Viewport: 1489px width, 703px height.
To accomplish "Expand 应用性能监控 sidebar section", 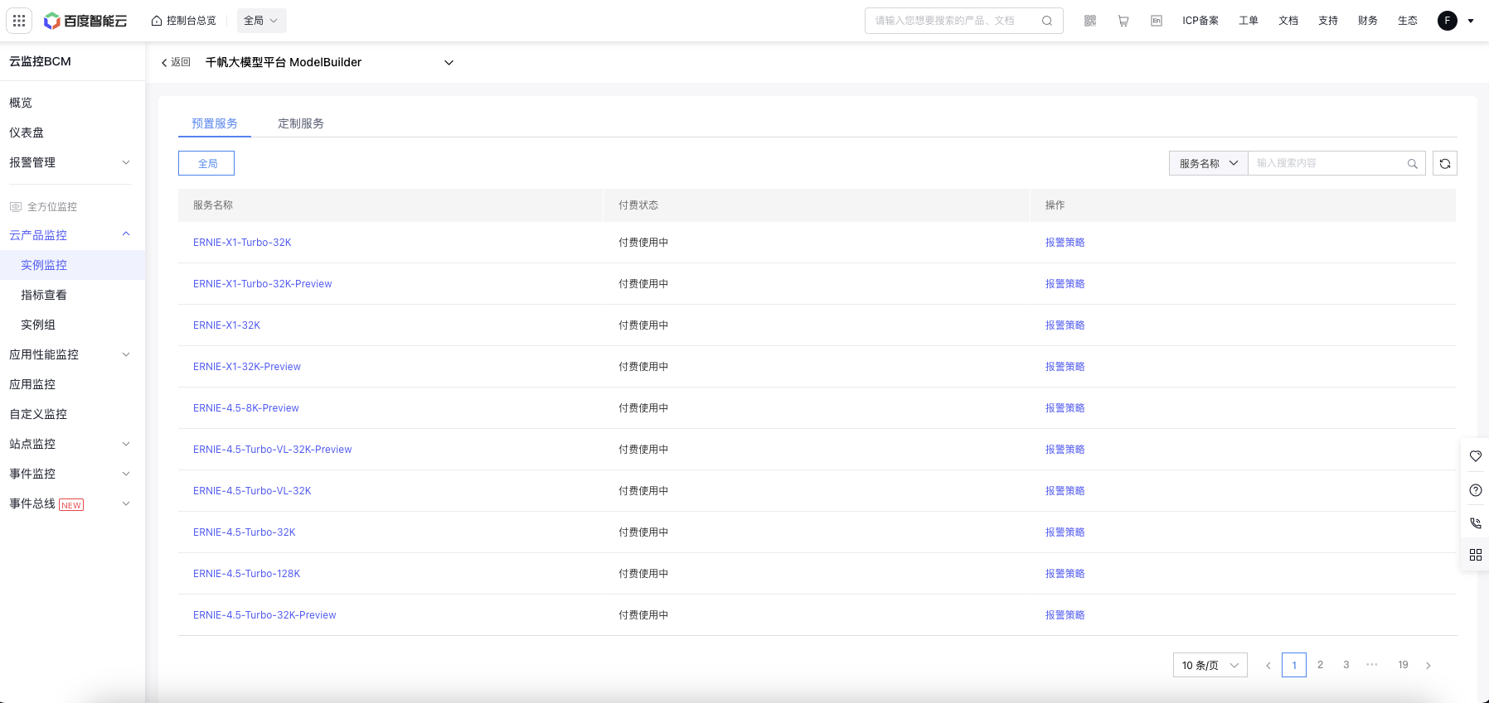I will pyautogui.click(x=72, y=354).
